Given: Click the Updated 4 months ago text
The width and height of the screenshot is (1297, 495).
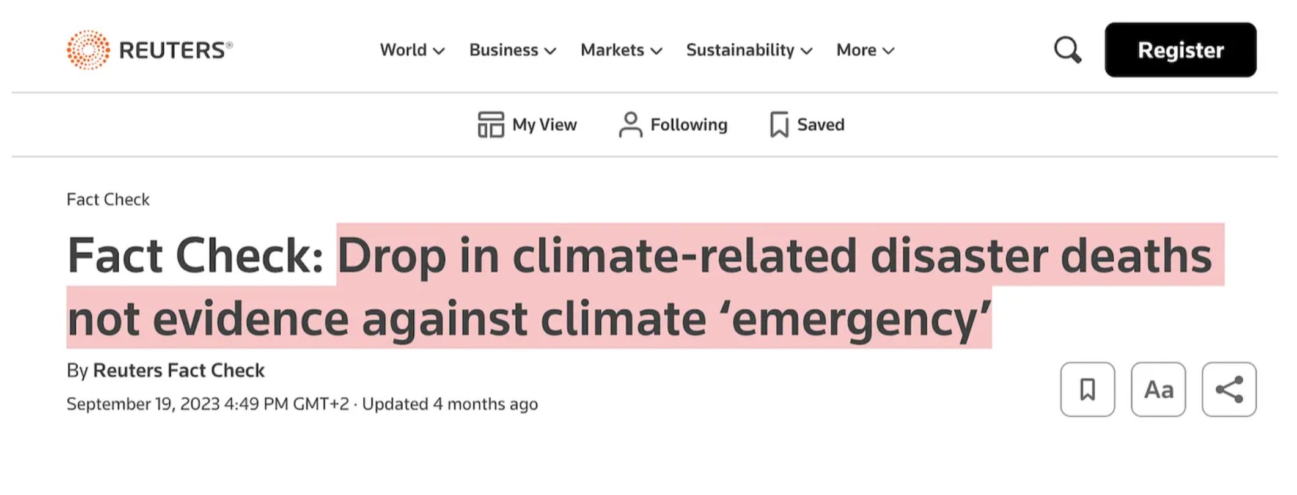Looking at the screenshot, I should tap(451, 403).
